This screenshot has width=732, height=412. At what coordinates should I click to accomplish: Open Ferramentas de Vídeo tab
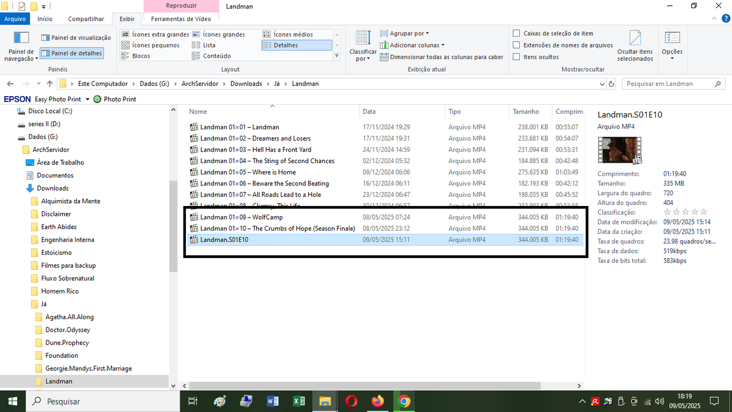[x=181, y=19]
